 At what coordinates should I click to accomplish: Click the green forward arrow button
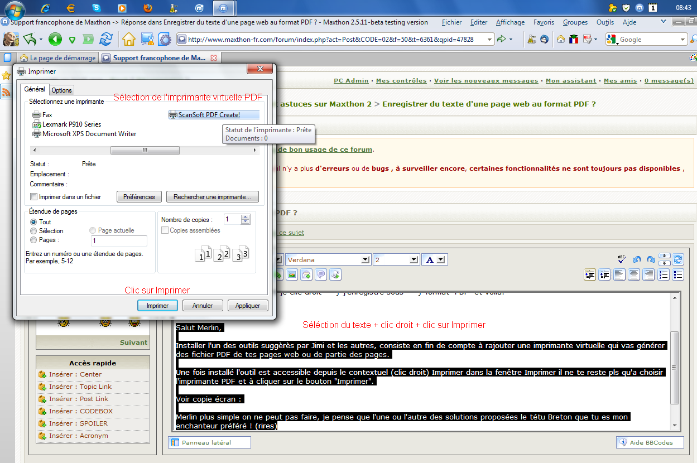tap(88, 39)
